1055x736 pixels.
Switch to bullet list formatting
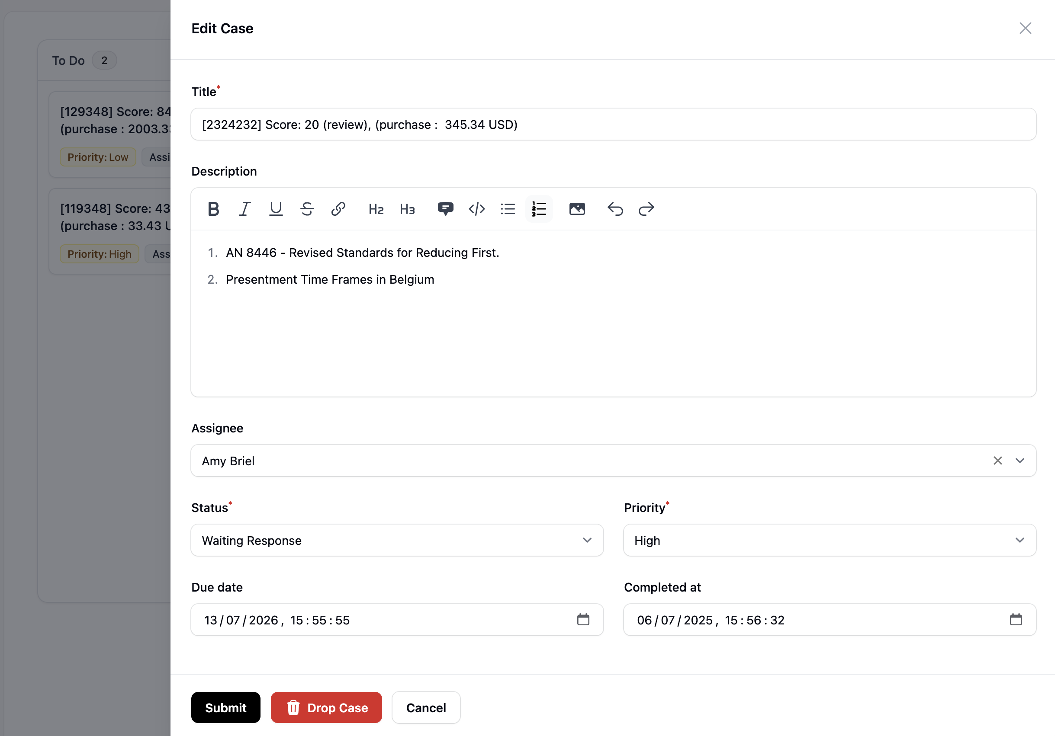508,209
